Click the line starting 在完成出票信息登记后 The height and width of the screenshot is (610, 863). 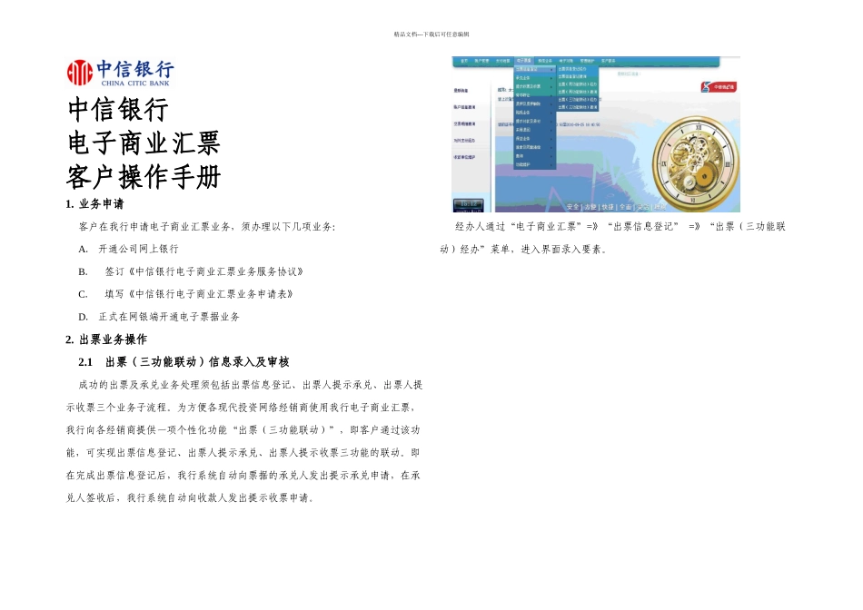click(x=243, y=476)
